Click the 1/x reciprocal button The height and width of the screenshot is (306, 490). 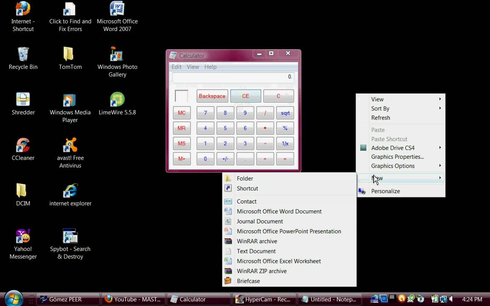click(285, 144)
